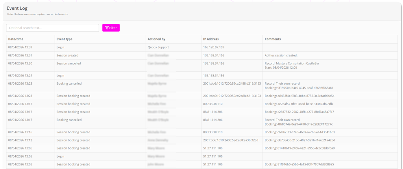This screenshot has width=403, height=169.
Task: Click IP address 165.120.97.159
Action: pyautogui.click(x=213, y=47)
